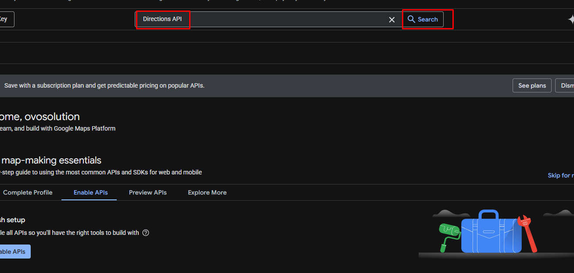Click the Search button with magnifier
The width and height of the screenshot is (574, 273).
pyautogui.click(x=423, y=19)
